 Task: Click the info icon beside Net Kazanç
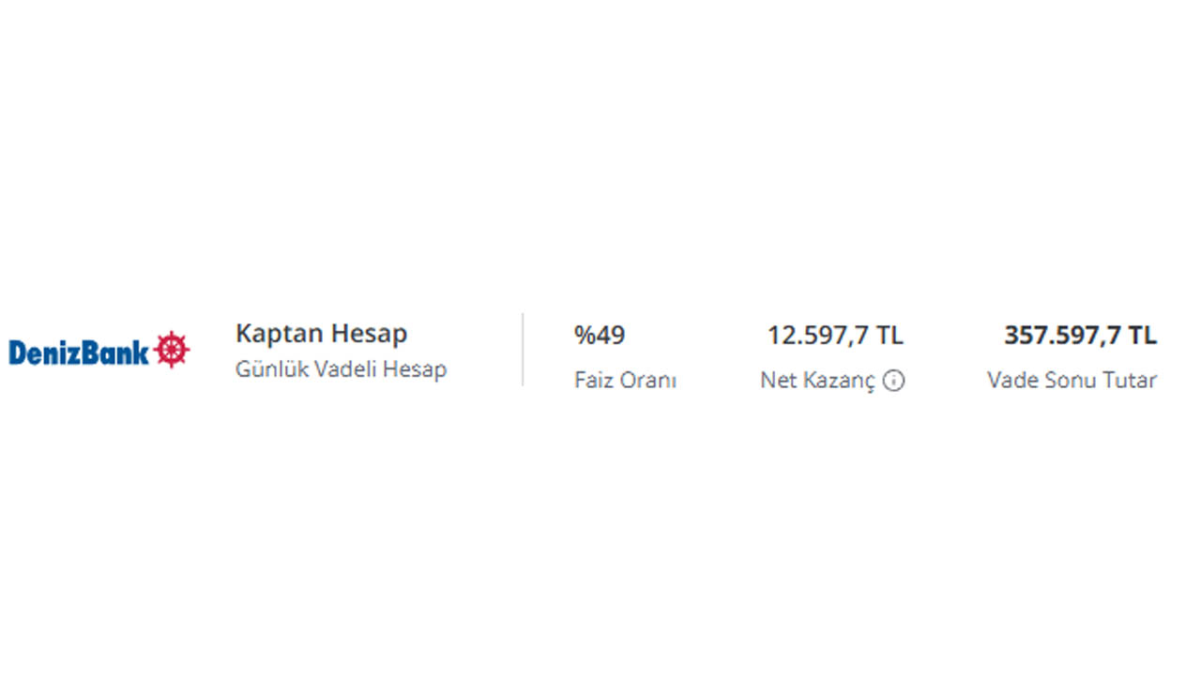pos(894,381)
